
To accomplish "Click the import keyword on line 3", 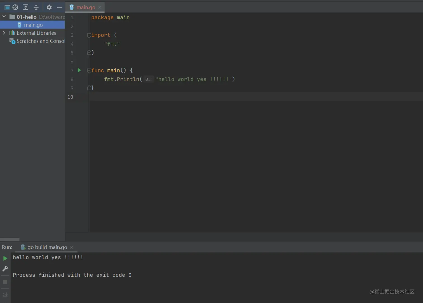I will (x=101, y=35).
